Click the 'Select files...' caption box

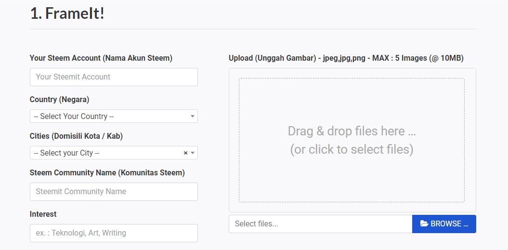pyautogui.click(x=320, y=224)
